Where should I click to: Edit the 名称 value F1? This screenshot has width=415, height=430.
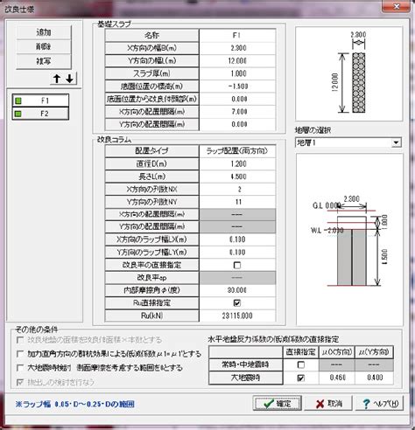coord(237,35)
